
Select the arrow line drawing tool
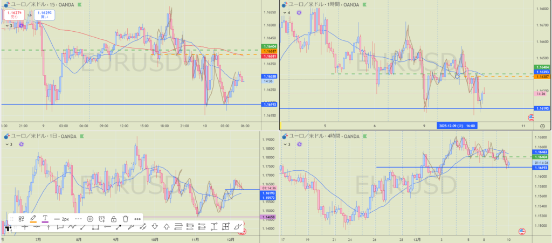(119, 226)
